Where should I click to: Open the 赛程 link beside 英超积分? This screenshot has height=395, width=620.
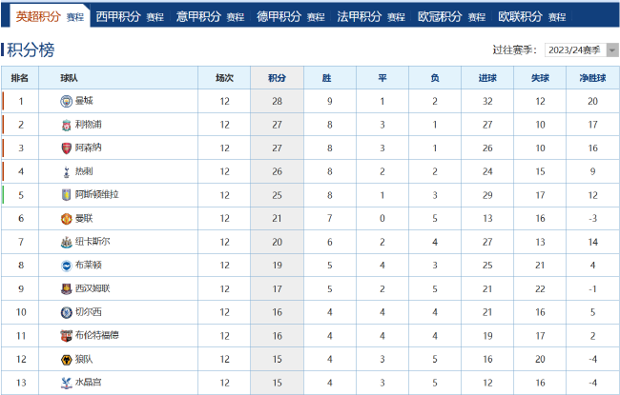(75, 17)
